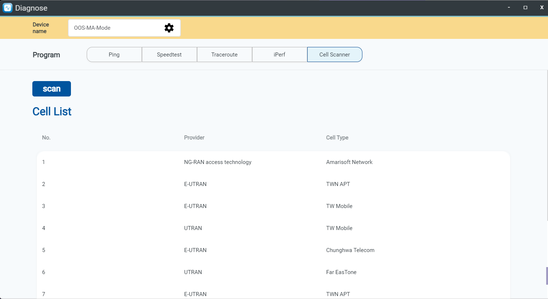This screenshot has width=548, height=299.
Task: Select Far EasTone cell type
Action: pos(341,272)
